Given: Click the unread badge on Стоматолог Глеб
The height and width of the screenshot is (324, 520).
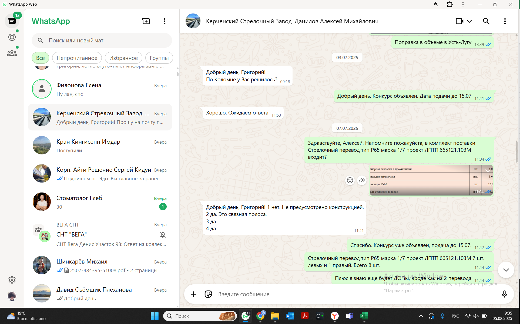Looking at the screenshot, I should tap(163, 207).
